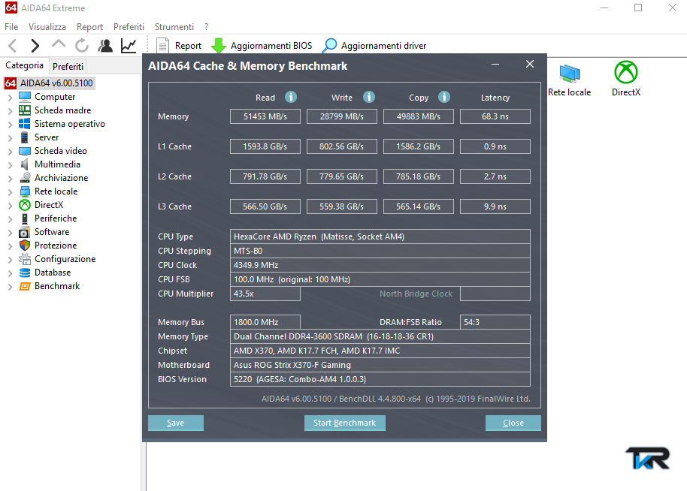The height and width of the screenshot is (491, 687).
Task: Open the Report menu
Action: [x=89, y=27]
